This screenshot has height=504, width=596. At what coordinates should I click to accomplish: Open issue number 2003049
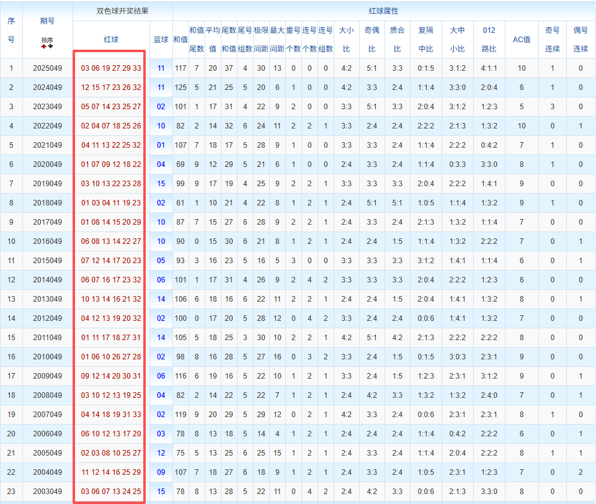(48, 492)
